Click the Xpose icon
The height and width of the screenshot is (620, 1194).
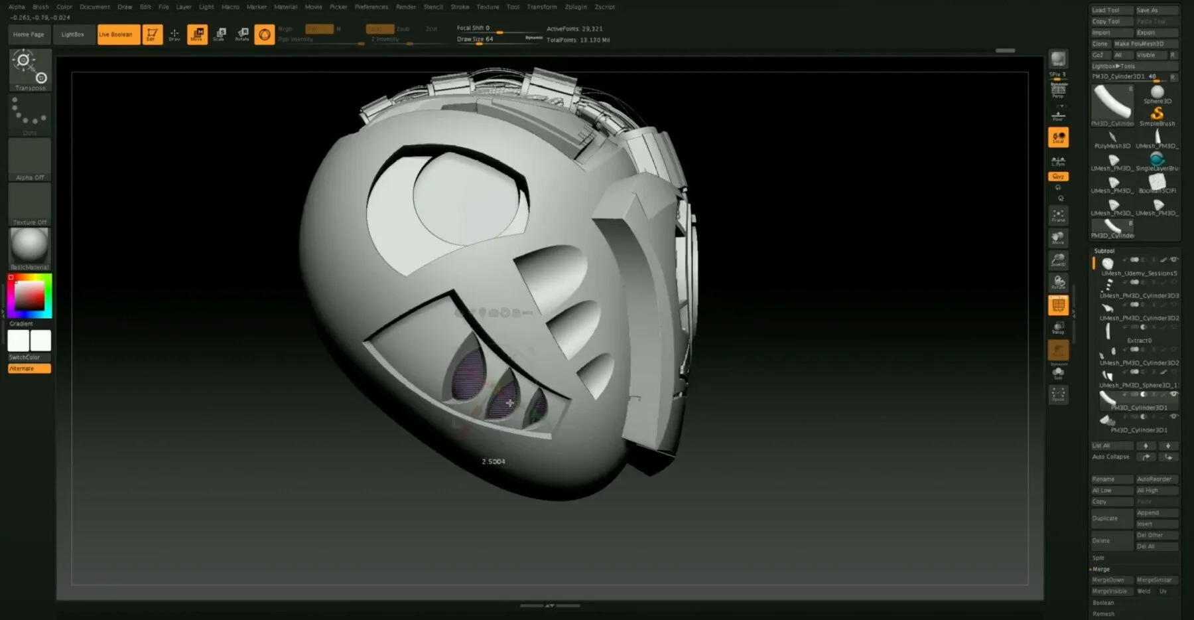1058,395
